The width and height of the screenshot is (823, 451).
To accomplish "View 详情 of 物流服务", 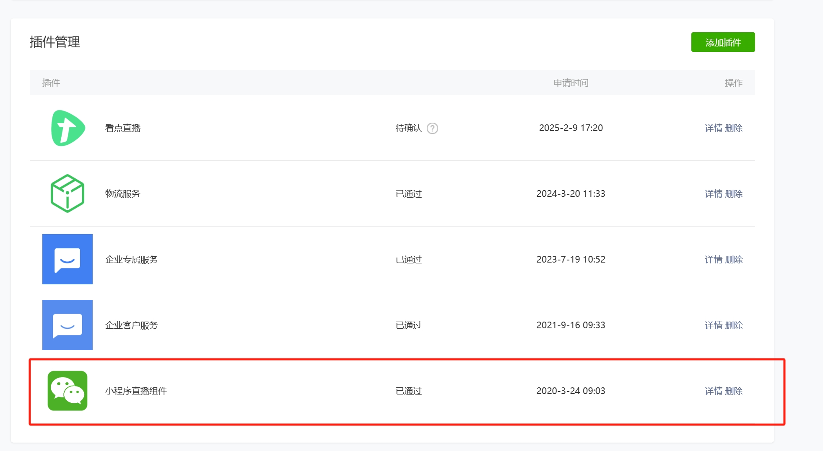I will pos(713,194).
